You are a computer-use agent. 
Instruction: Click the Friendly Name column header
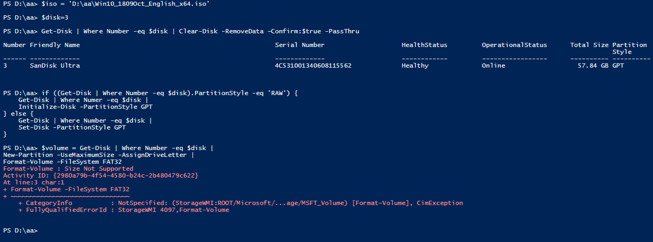(55, 45)
